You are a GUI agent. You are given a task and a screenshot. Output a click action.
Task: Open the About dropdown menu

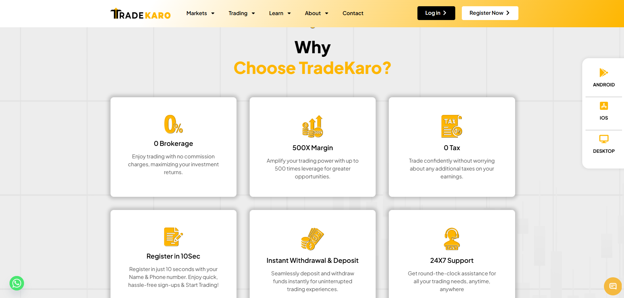point(316,13)
